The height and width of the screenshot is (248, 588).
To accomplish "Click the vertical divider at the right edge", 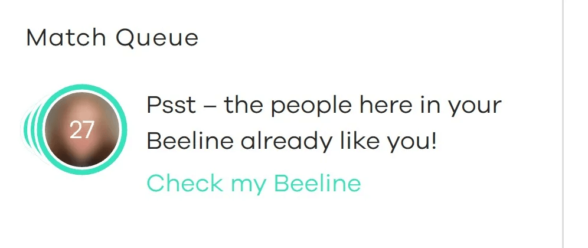I will point(563,124).
